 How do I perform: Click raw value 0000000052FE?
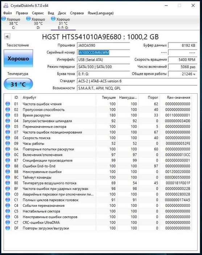pyautogui.click(x=178, y=144)
